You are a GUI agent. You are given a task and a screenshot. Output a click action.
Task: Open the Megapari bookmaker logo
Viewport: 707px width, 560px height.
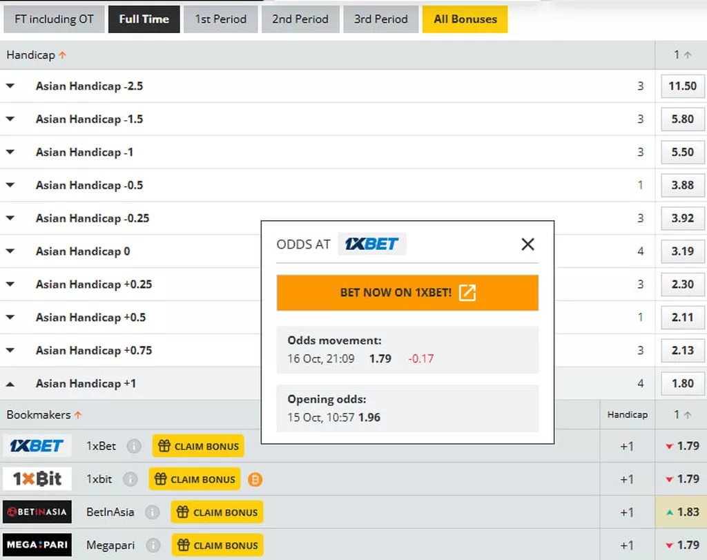click(x=37, y=545)
